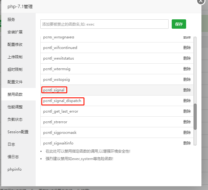Image resolution: width=208 pixels, height=190 pixels.
Task: Select the 上传限制 sidebar tab
Action: coord(15,57)
